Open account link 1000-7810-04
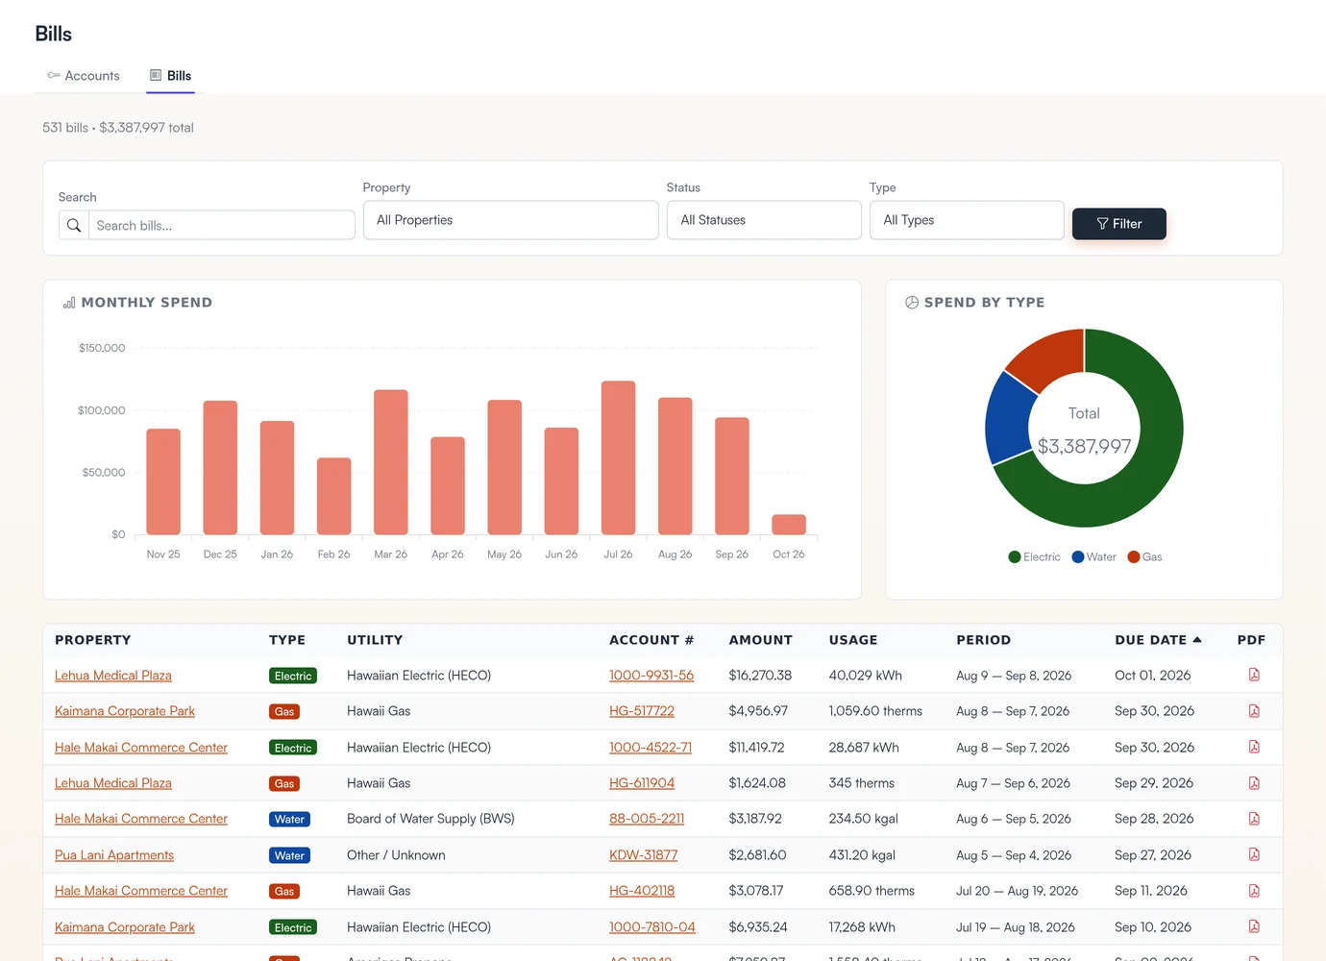The image size is (1326, 961). (x=652, y=927)
